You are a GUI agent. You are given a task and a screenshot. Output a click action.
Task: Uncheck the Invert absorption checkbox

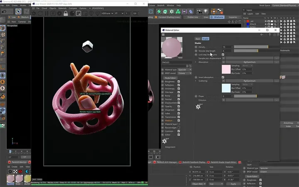[x=223, y=77]
